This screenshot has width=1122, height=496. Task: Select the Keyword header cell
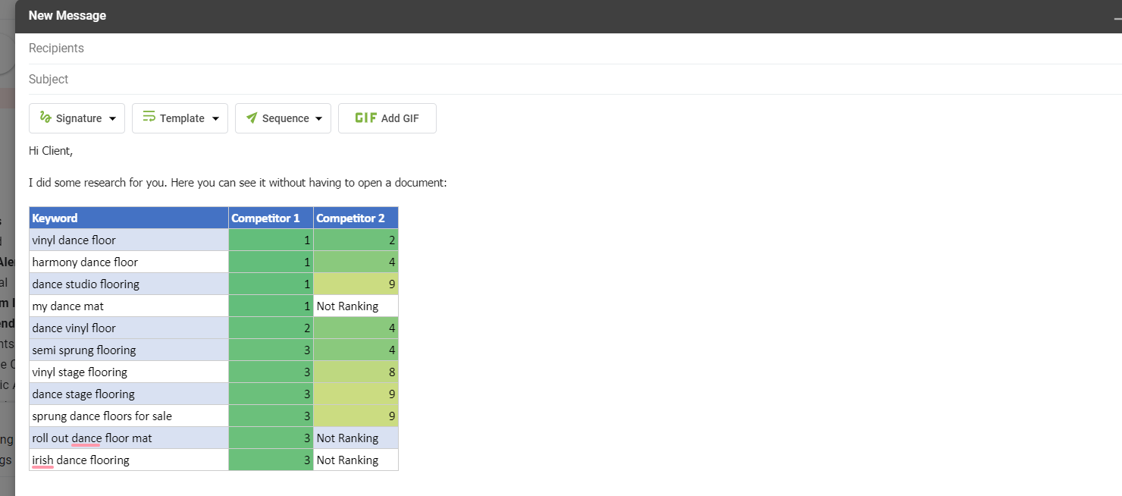[x=129, y=218]
